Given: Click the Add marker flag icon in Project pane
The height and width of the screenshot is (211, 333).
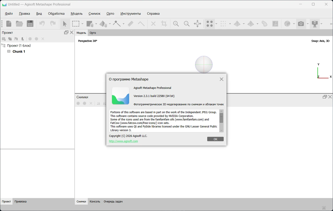Looking at the screenshot, I should tap(16, 39).
